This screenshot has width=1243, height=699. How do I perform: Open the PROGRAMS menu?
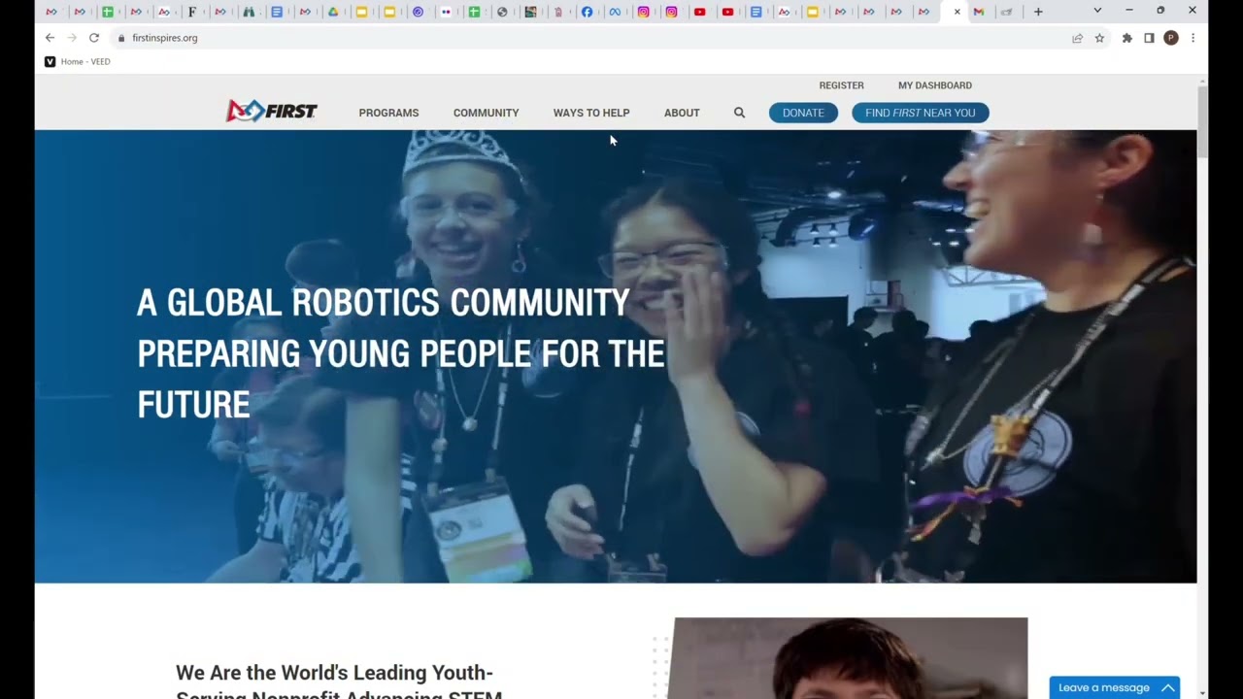(x=388, y=113)
